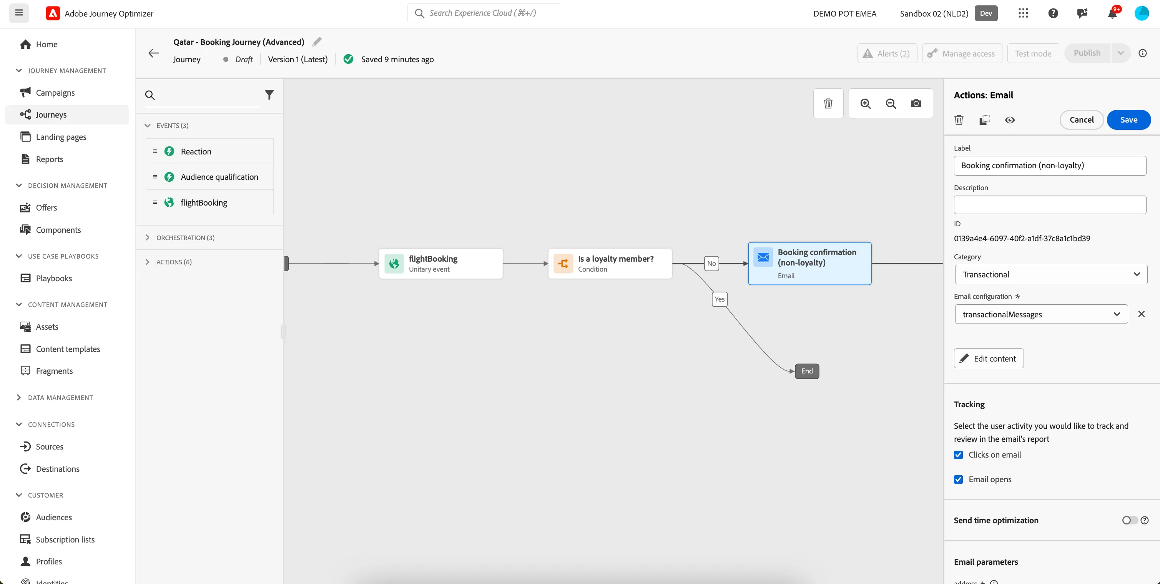Clear email configuration with the X icon
Image resolution: width=1160 pixels, height=584 pixels.
click(1141, 314)
